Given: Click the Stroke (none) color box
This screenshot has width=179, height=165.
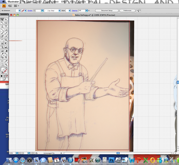Looking at the screenshot, I should point(5,71).
